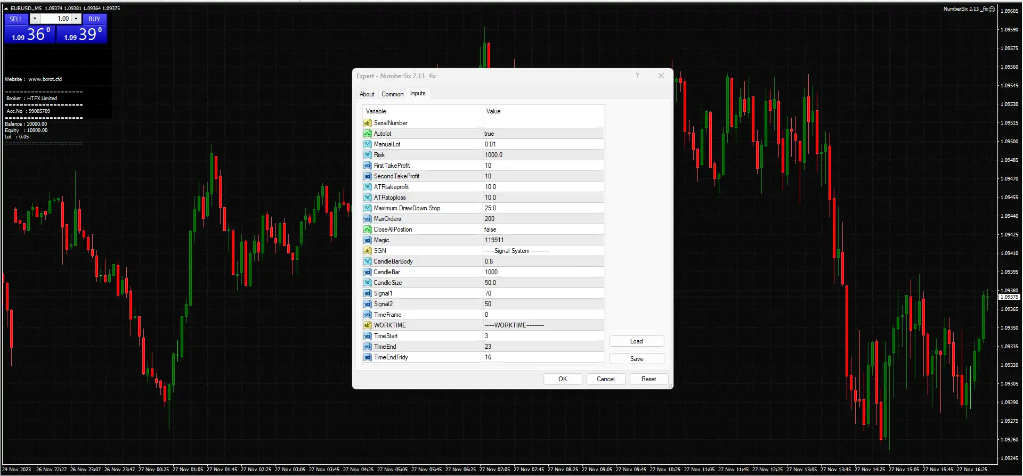This screenshot has width=1023, height=476.
Task: Click the Magic integer type icon
Action: click(x=367, y=240)
